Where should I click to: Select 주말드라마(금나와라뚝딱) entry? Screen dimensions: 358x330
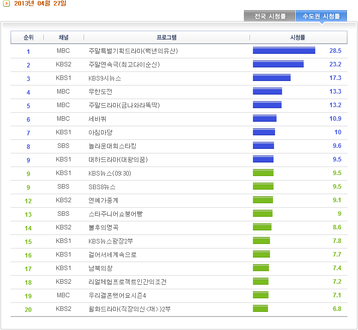click(x=124, y=105)
